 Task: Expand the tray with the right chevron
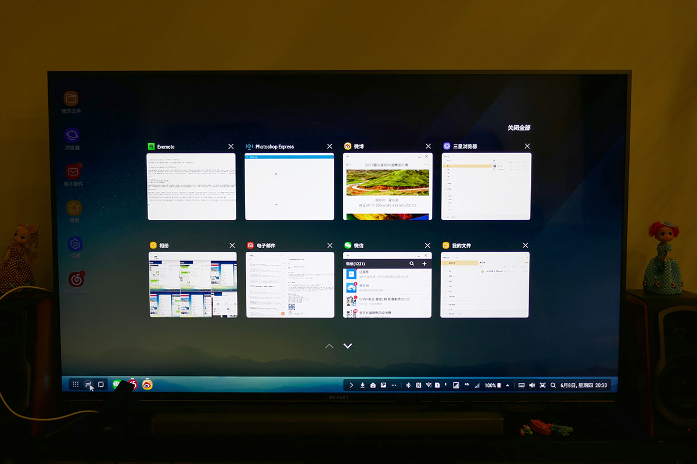[x=351, y=385]
